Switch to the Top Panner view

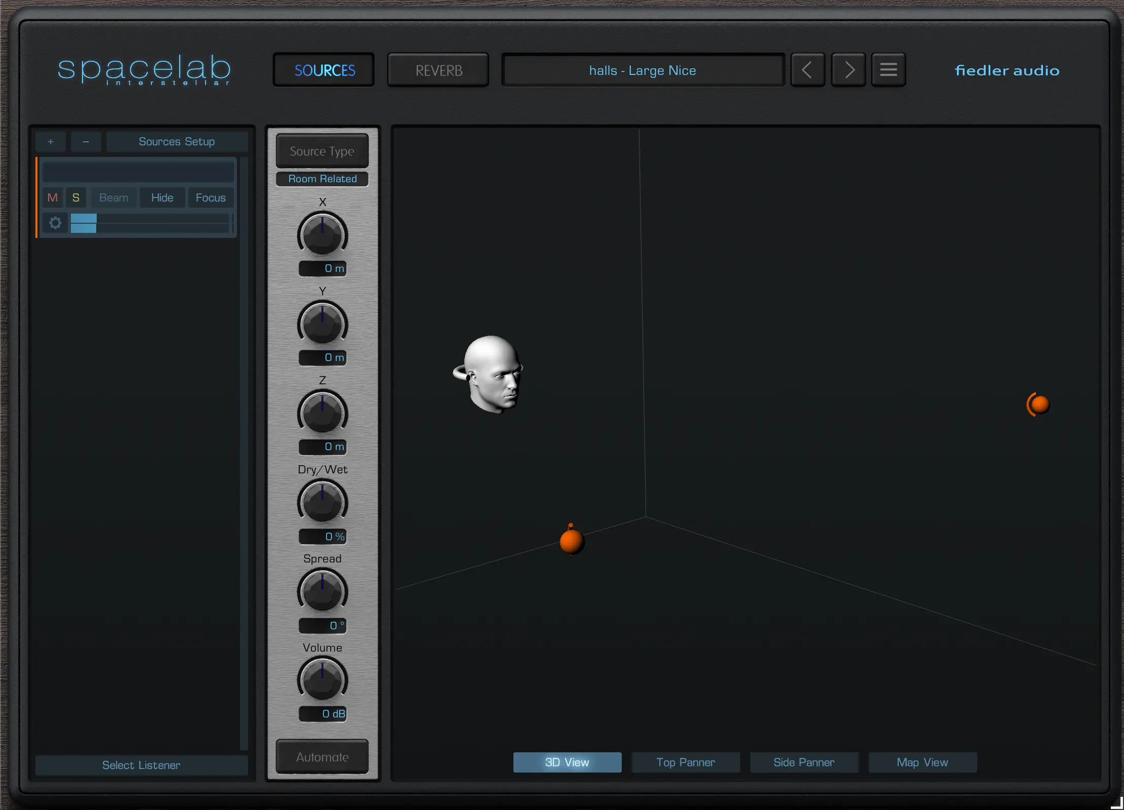click(686, 762)
